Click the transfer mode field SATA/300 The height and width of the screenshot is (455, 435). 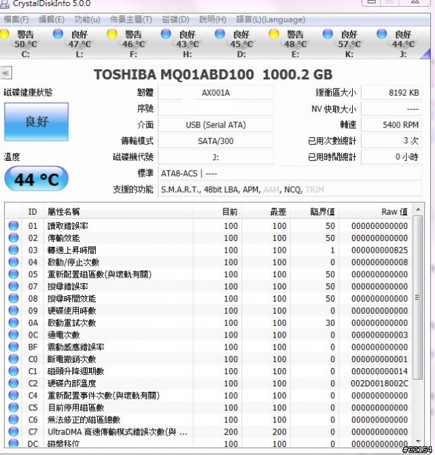(215, 141)
